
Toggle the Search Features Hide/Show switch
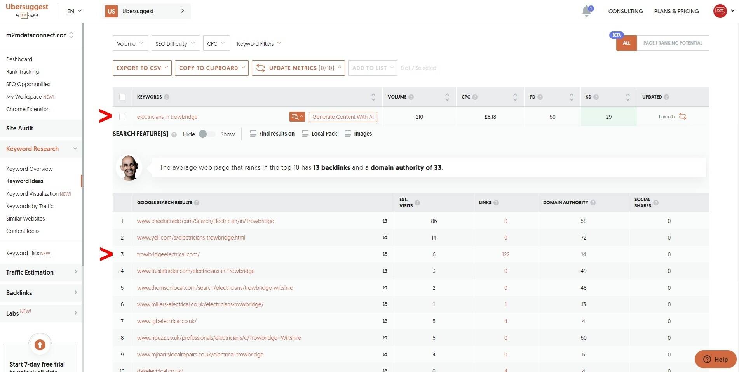(207, 134)
